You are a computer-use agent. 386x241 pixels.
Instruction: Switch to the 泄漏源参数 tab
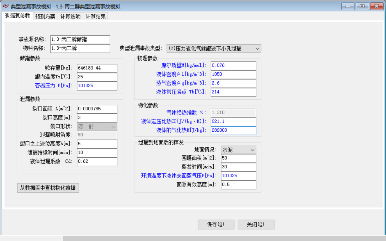tap(17, 16)
